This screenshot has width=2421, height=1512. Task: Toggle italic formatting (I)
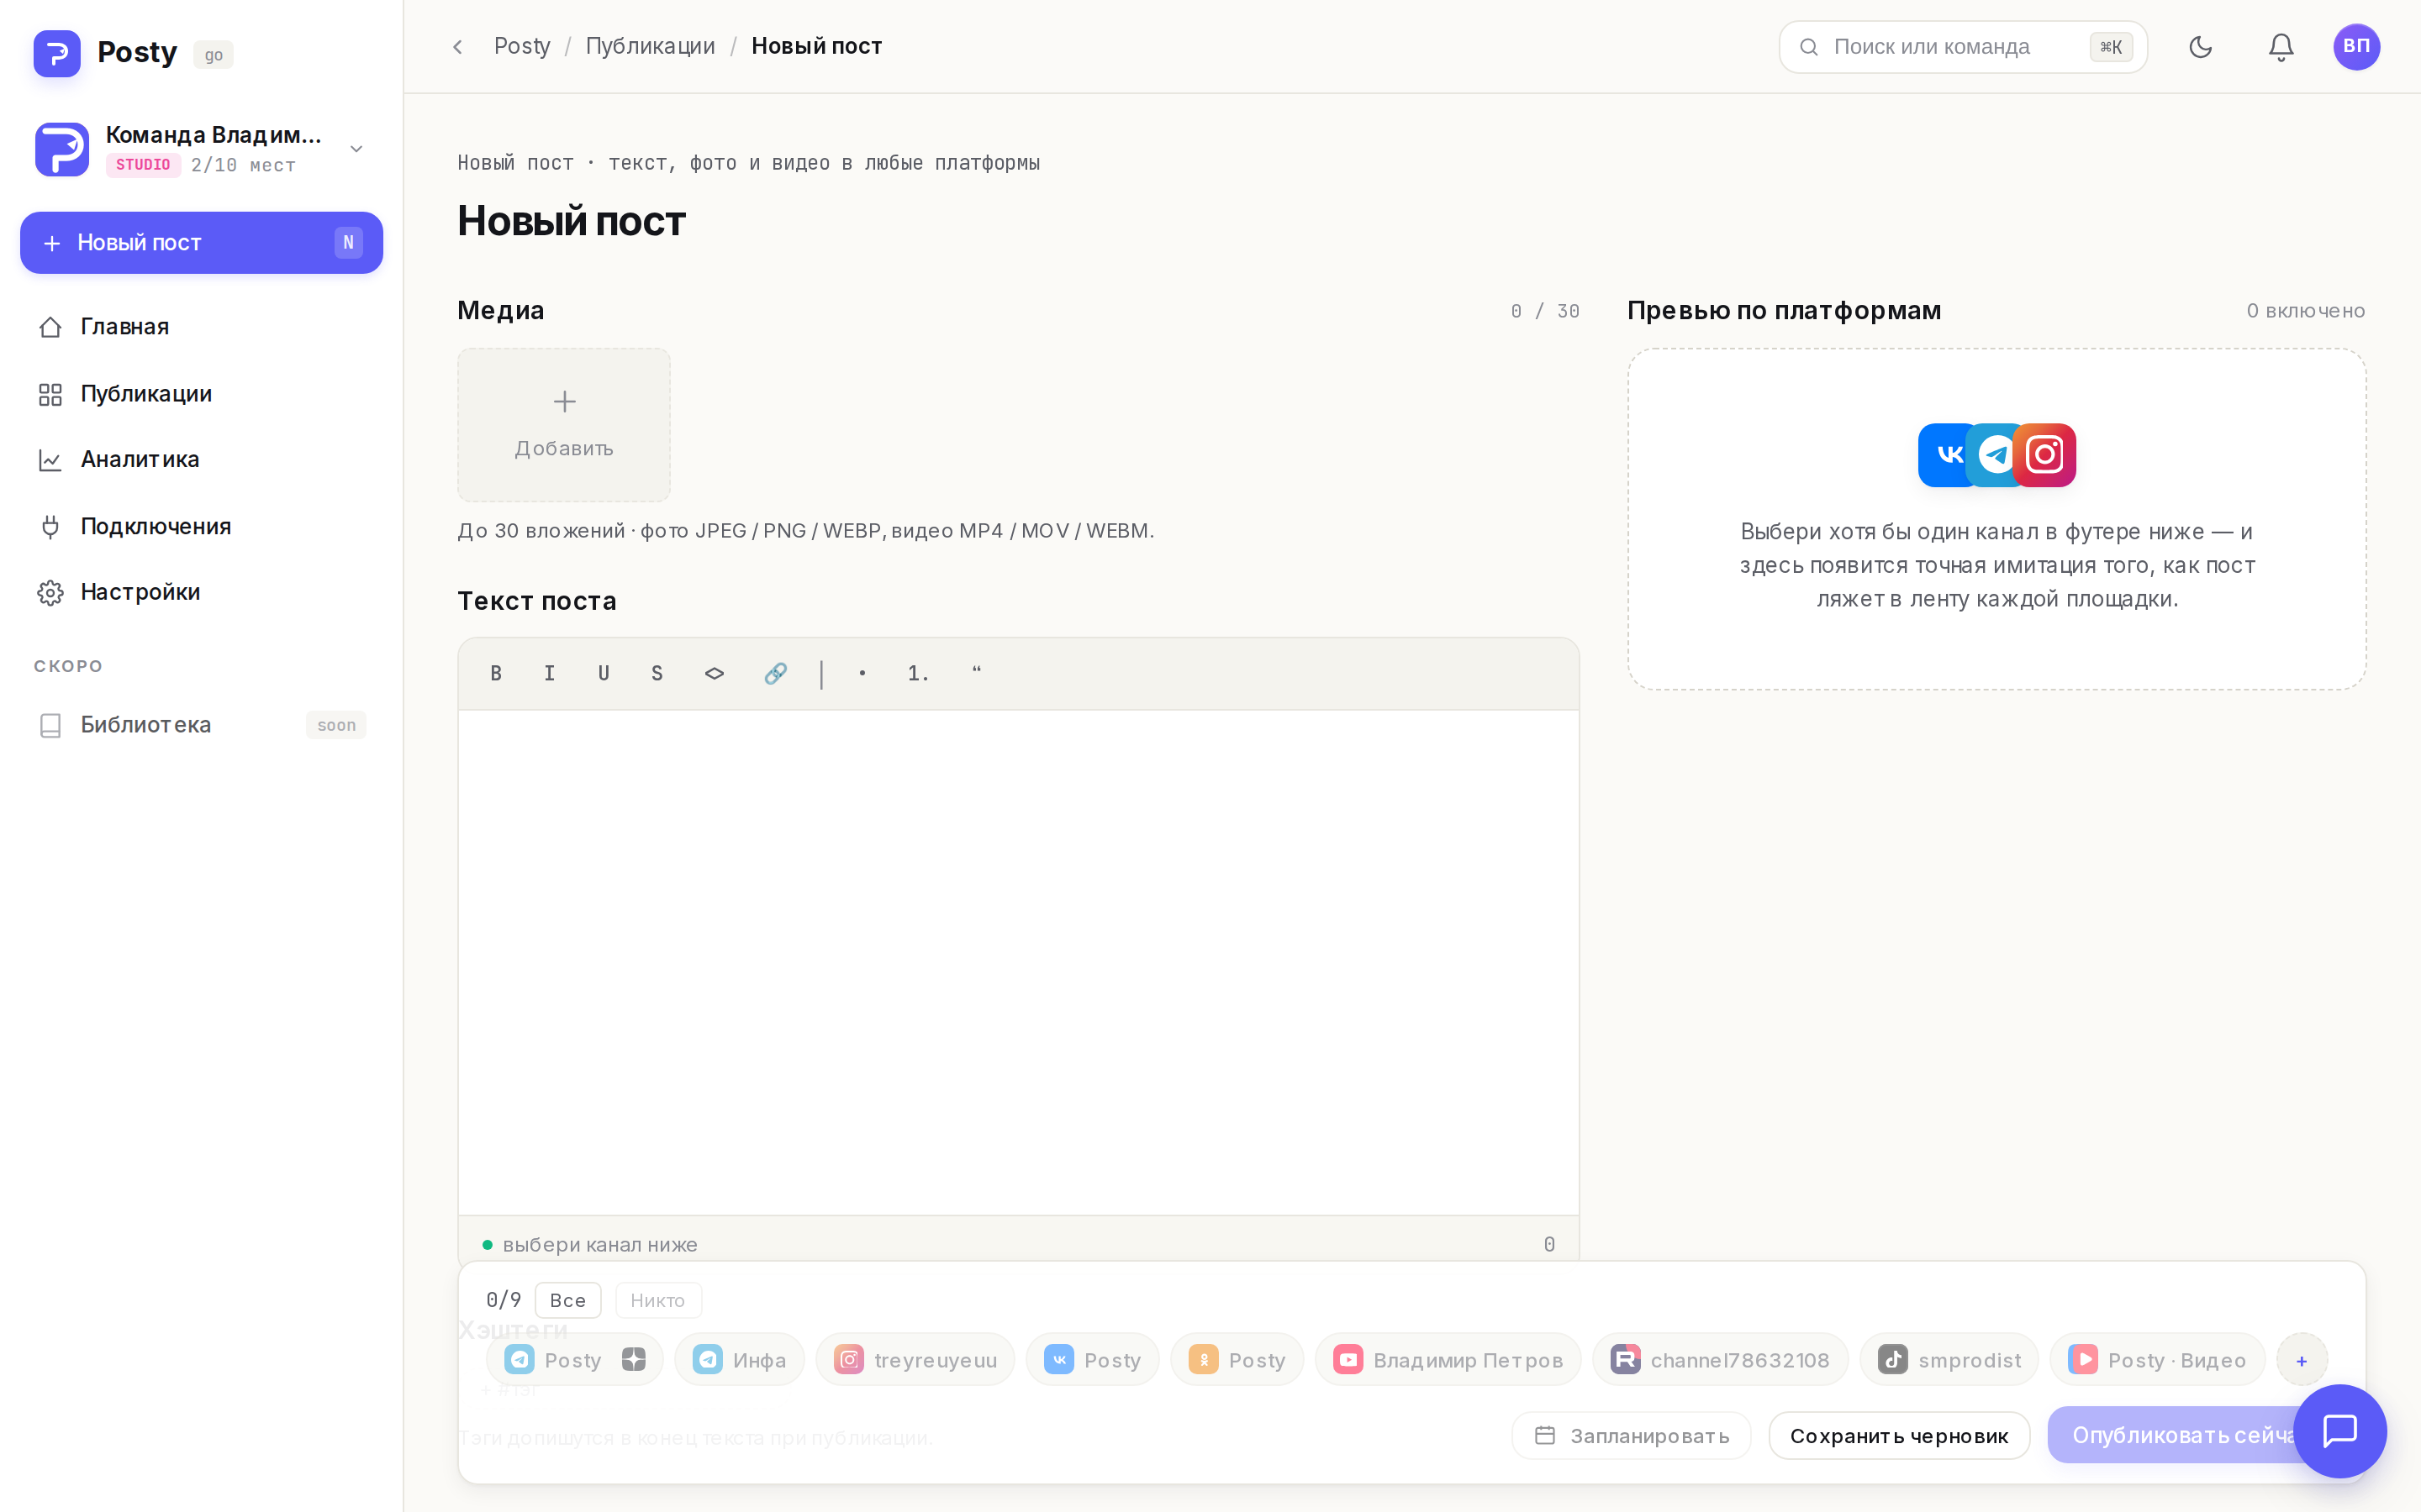(x=549, y=673)
